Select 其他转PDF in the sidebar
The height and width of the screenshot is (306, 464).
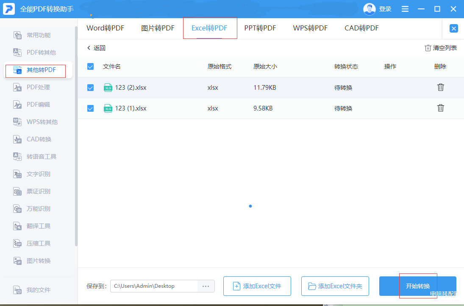coord(38,70)
